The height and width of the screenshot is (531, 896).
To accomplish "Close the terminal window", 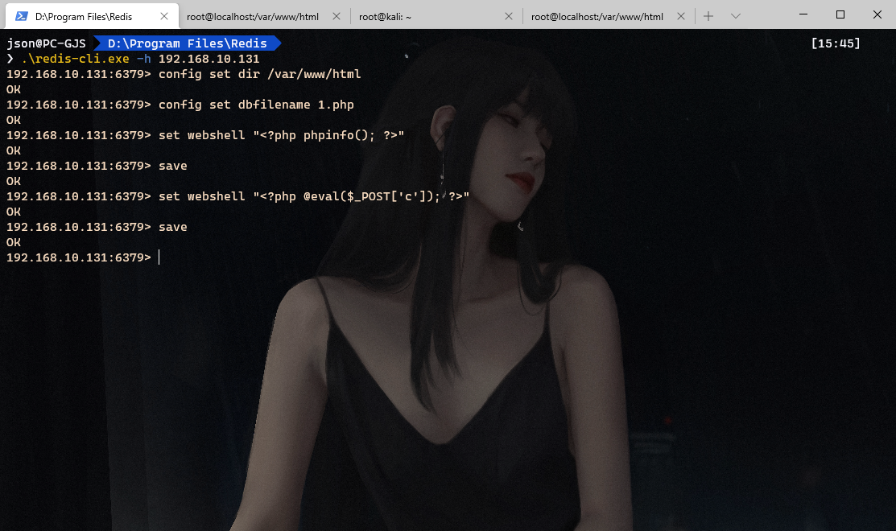I will (877, 14).
